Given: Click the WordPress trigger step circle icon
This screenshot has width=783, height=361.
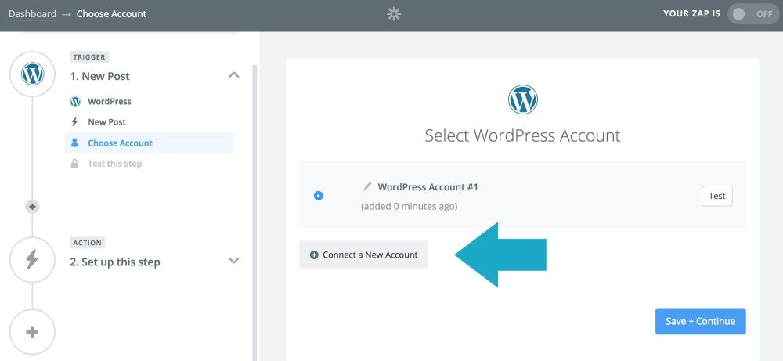Looking at the screenshot, I should (32, 74).
